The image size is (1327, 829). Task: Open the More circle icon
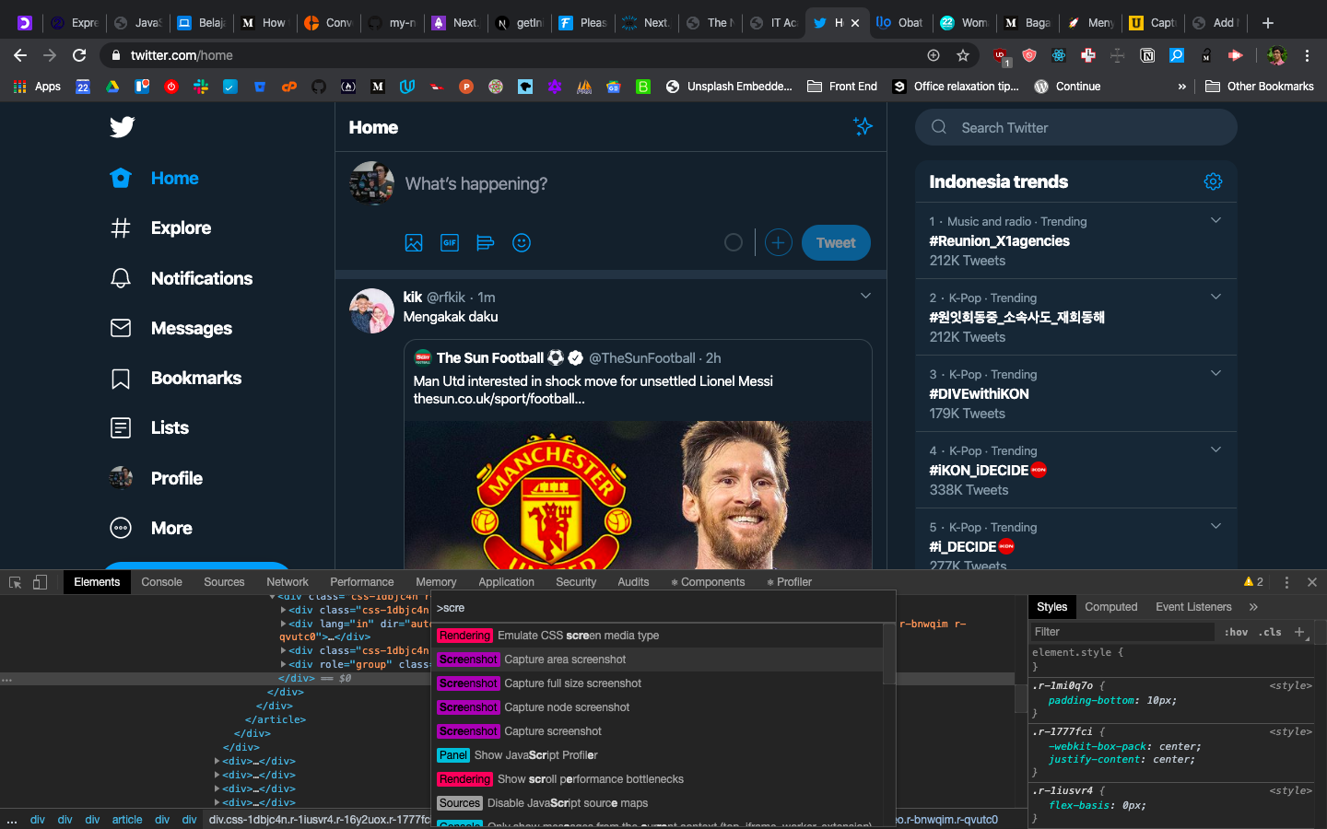pyautogui.click(x=121, y=528)
